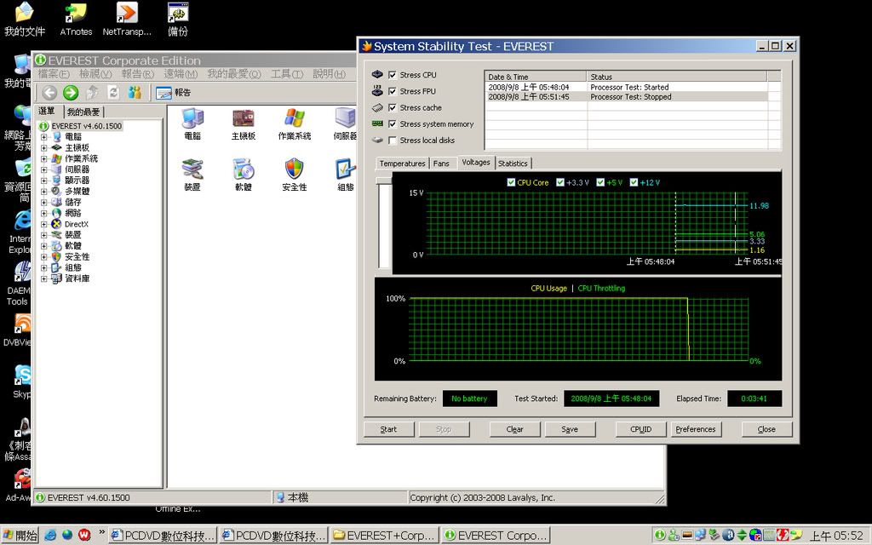Open the Preferences button
Image resolution: width=872 pixels, height=545 pixels.
click(696, 429)
